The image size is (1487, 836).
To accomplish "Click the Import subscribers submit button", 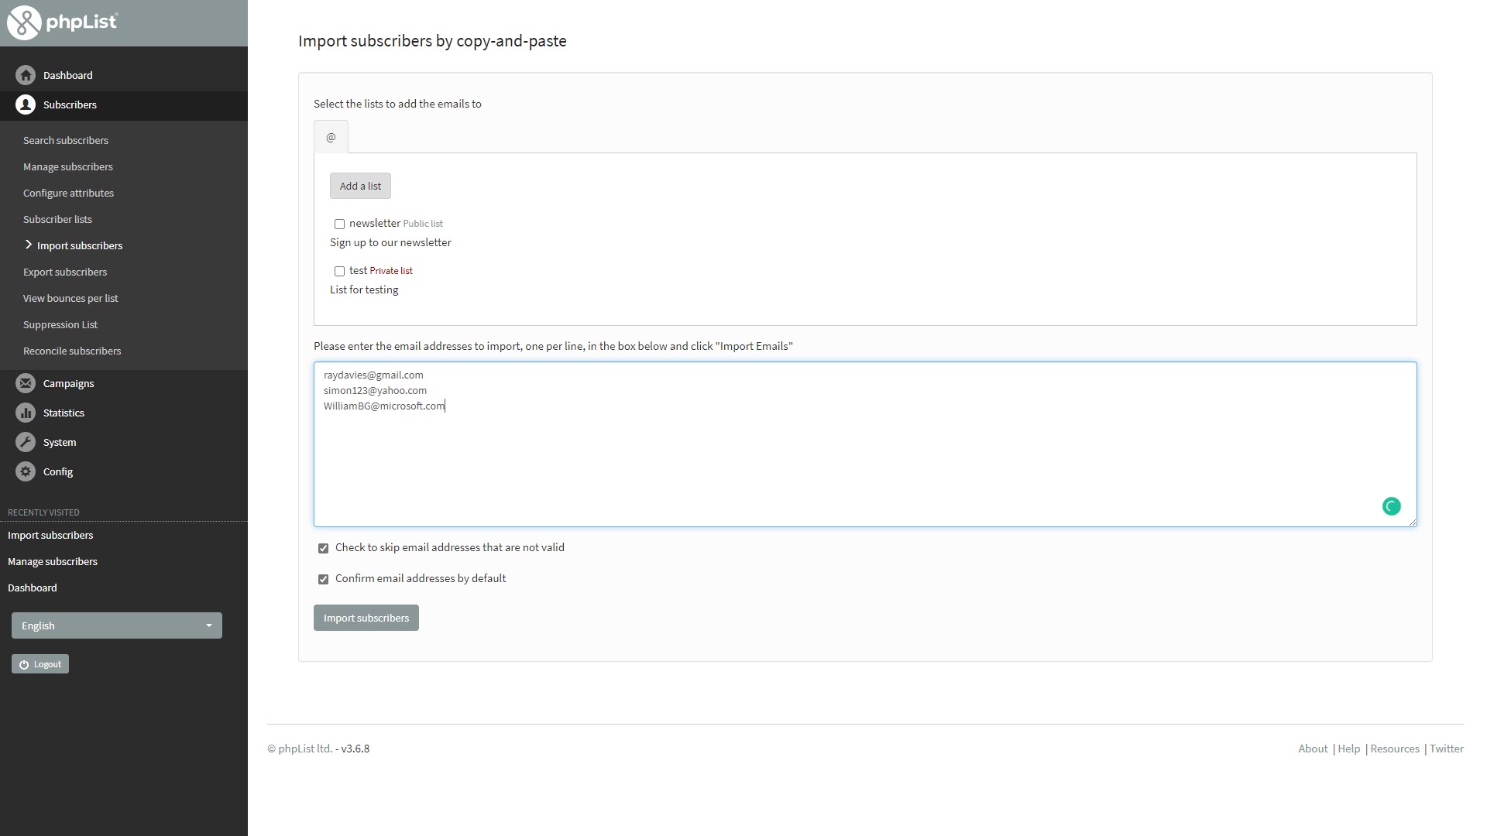I will pos(366,618).
